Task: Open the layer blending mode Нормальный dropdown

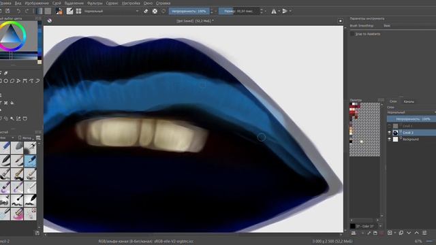Action: pyautogui.click(x=411, y=112)
